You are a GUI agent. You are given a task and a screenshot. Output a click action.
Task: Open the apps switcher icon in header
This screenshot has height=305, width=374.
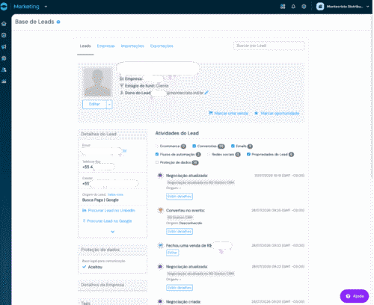point(283,7)
